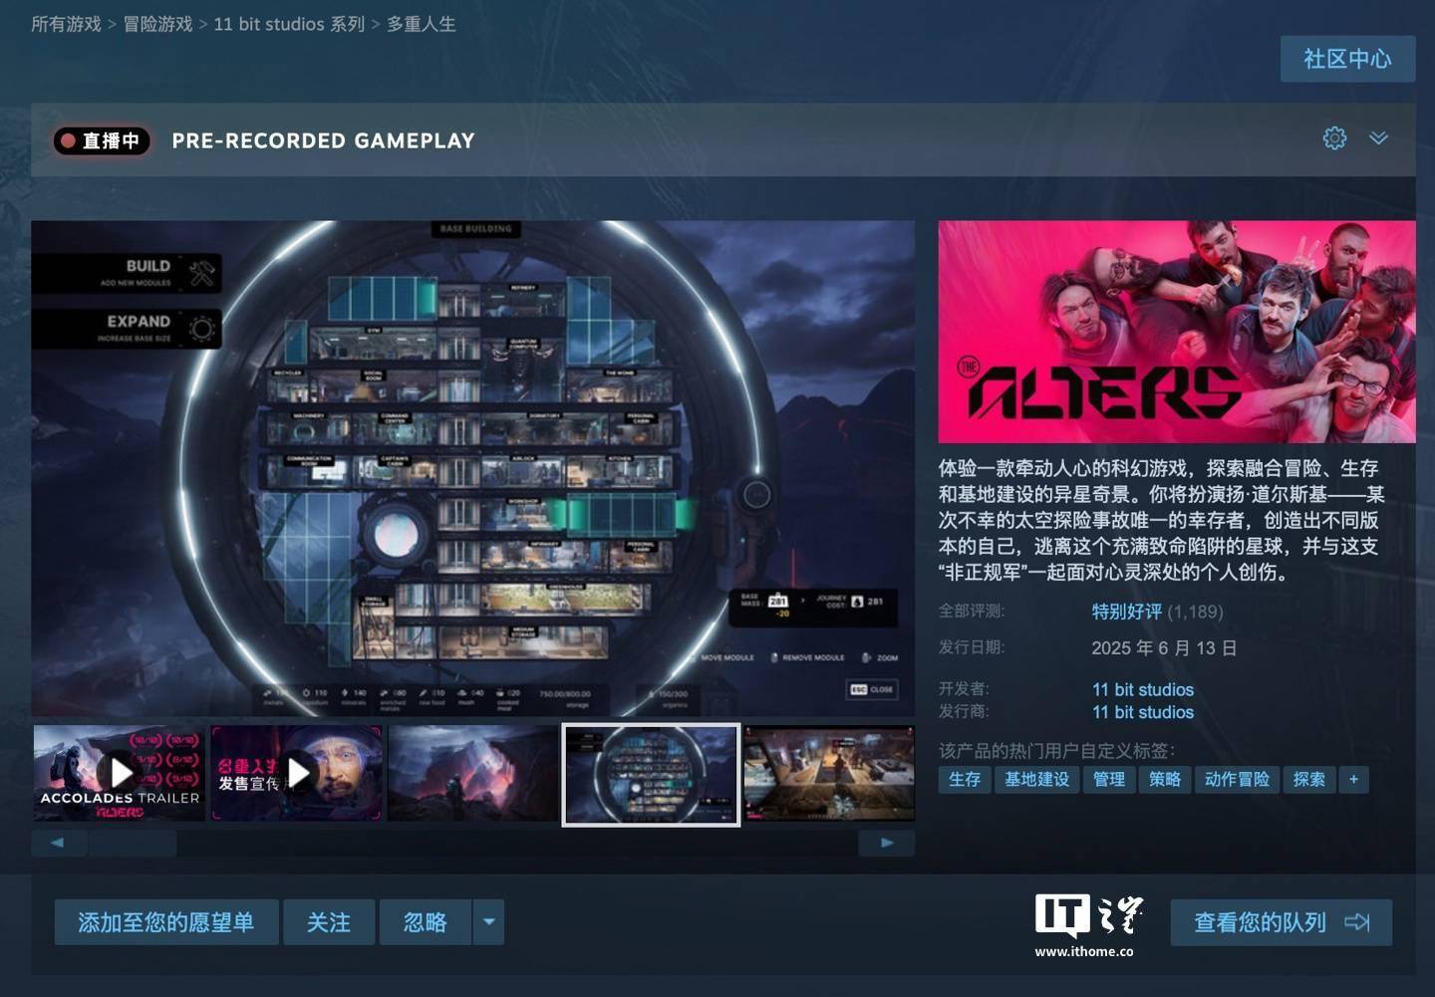Click the thumbnail strip scrollbar handle
Screen dimensions: 1435x997
click(133, 843)
